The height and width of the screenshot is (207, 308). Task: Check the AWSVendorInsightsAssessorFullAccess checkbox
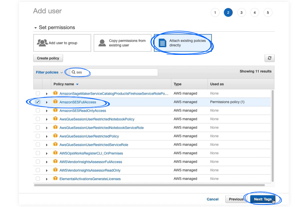click(x=38, y=161)
